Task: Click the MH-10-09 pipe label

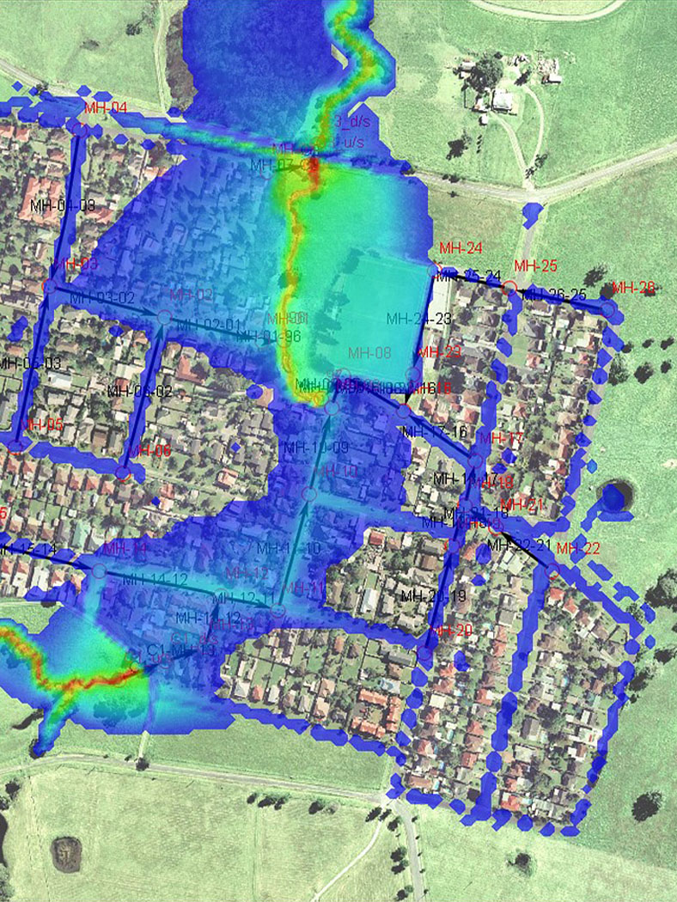Action: (316, 448)
